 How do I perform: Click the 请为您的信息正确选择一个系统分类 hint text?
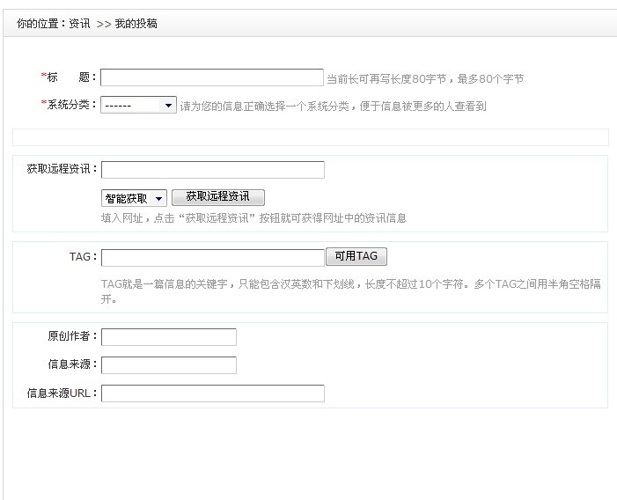[x=265, y=107]
